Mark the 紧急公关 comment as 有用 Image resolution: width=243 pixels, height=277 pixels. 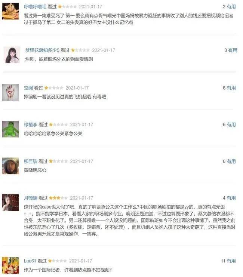tap(231, 125)
